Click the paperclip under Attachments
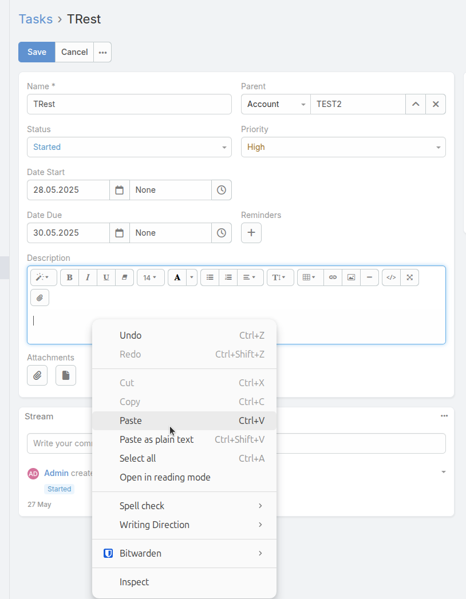466x599 pixels. click(x=37, y=375)
